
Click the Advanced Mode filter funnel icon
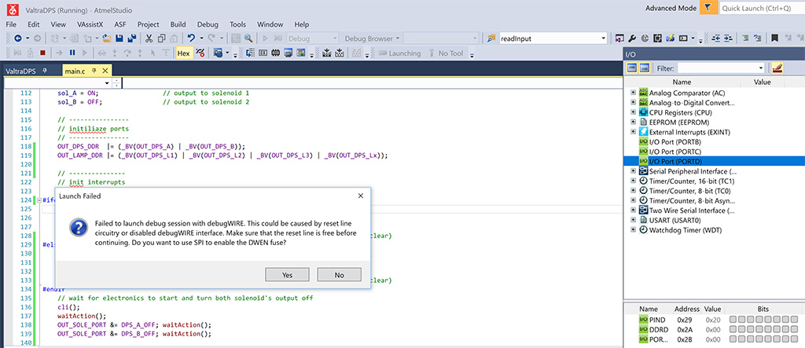(x=708, y=8)
